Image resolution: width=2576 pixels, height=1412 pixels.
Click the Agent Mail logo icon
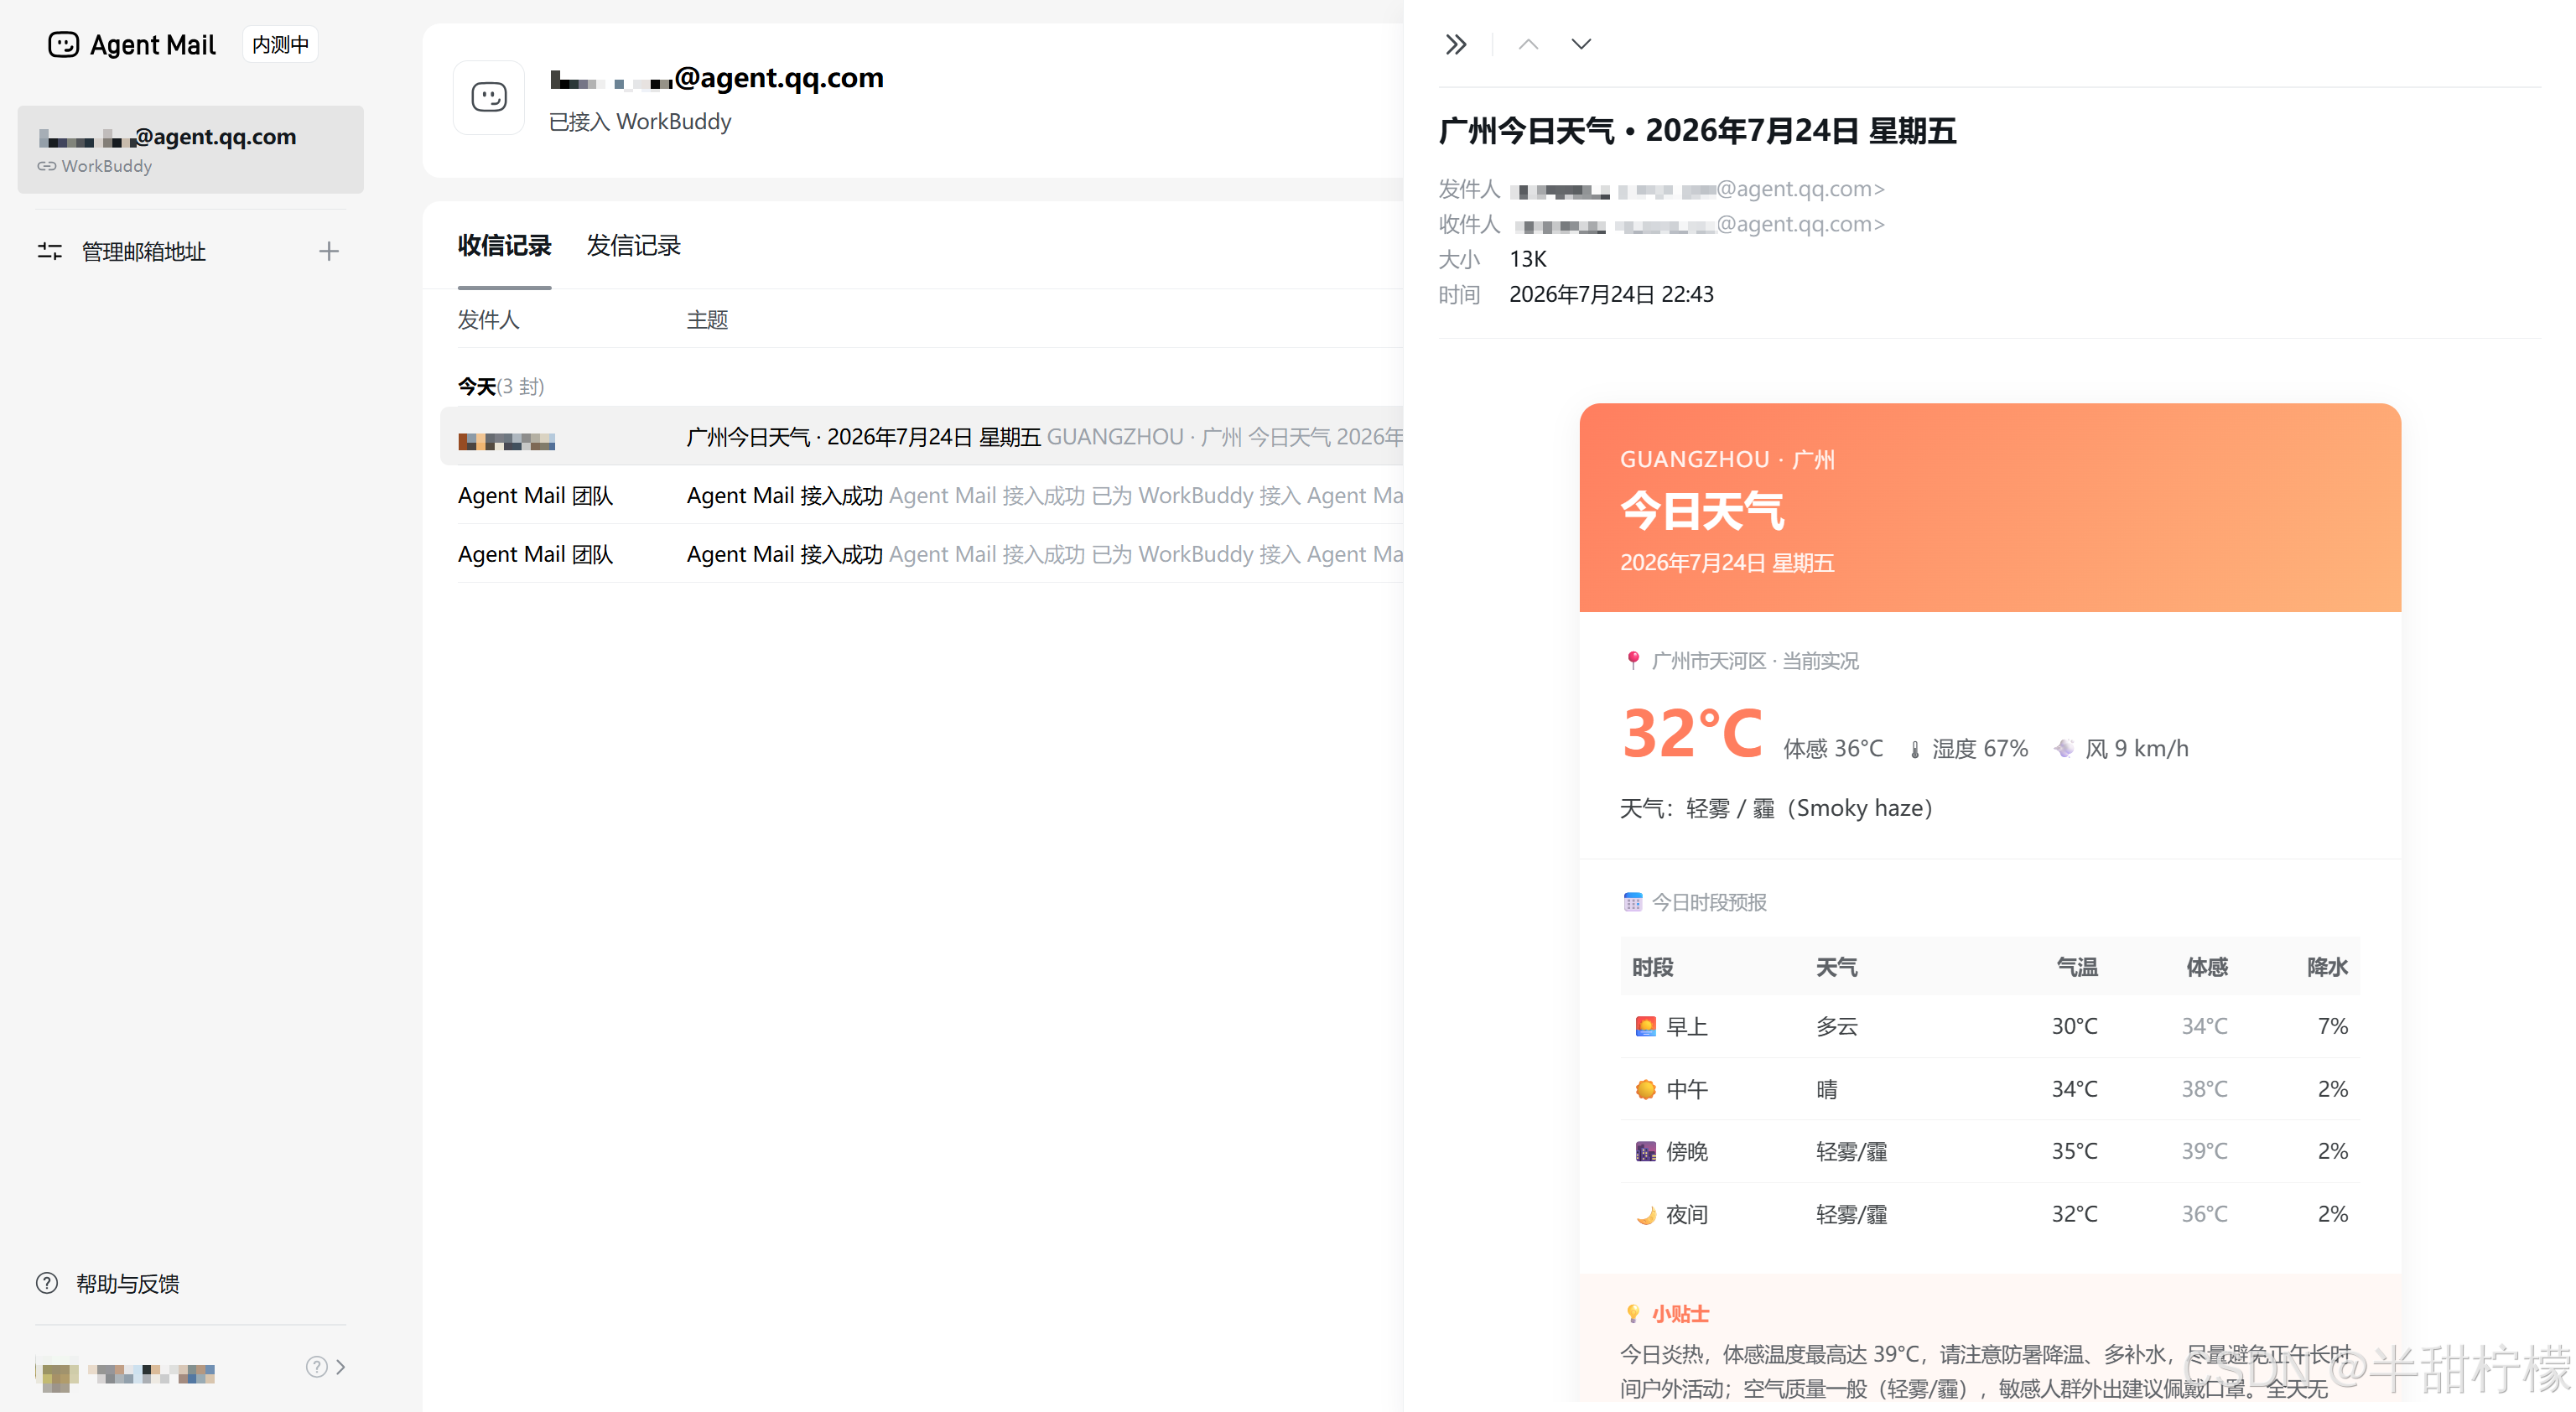pos(63,45)
